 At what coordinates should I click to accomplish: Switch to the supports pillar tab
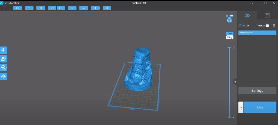coord(267,16)
